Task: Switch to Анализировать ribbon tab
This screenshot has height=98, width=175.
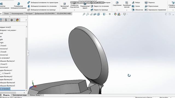Action: 17,14
